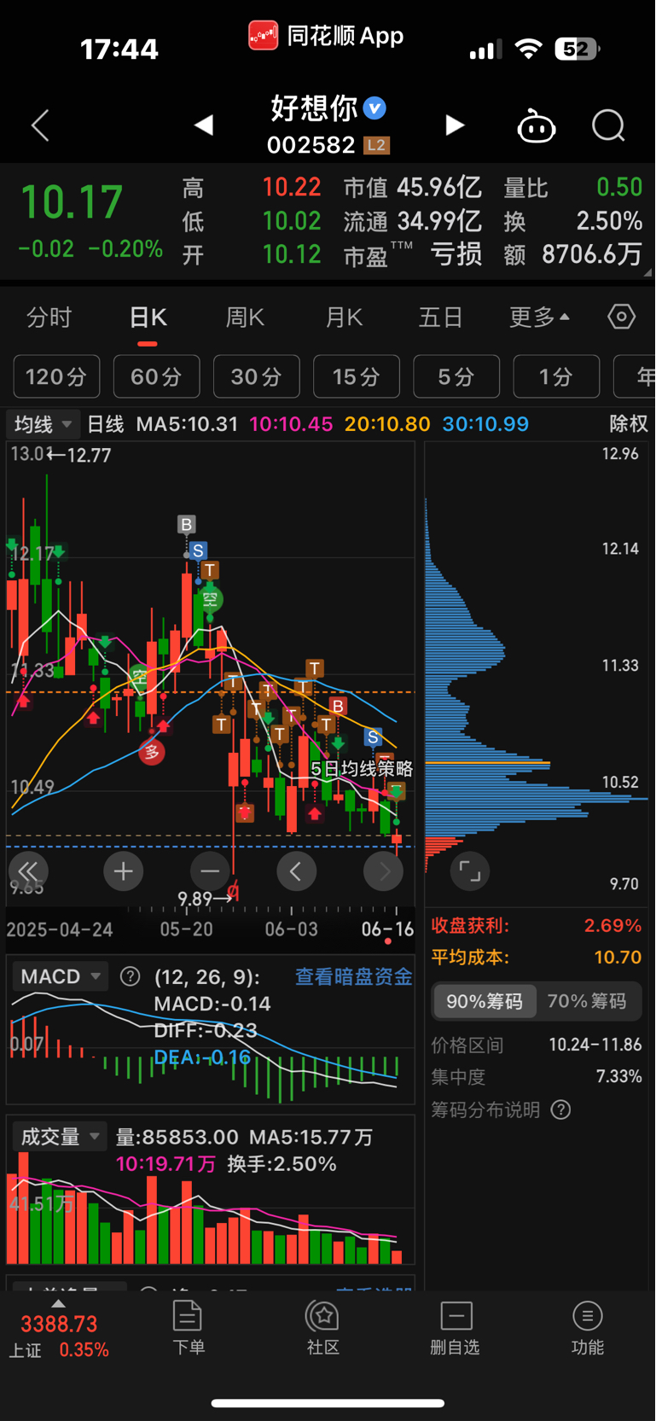
Task: Select 120分 period button
Action: click(x=56, y=376)
